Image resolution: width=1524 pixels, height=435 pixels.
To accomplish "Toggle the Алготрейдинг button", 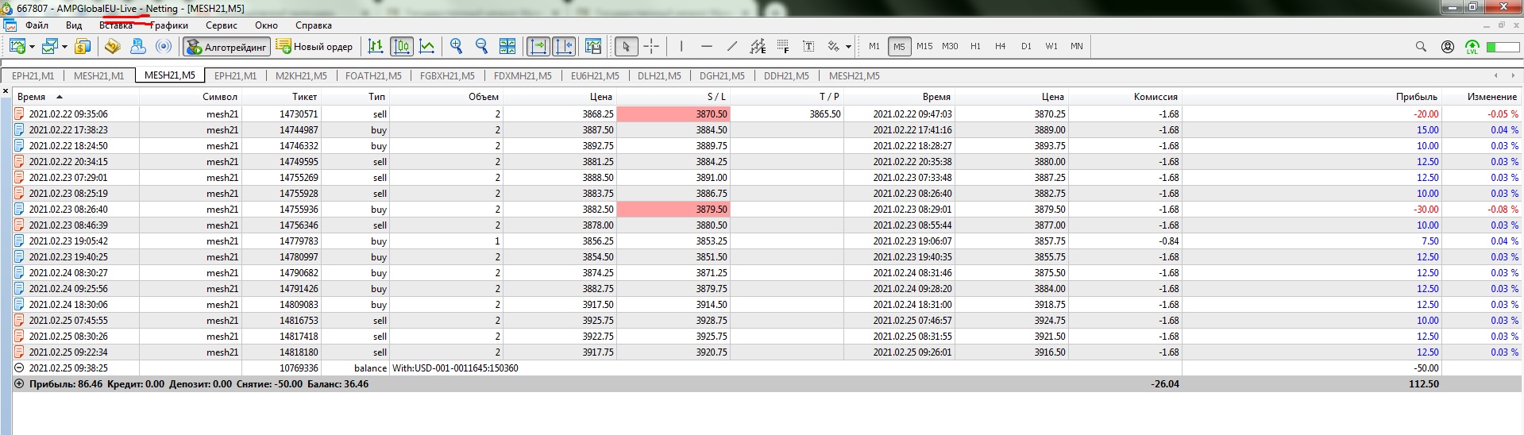I will (x=227, y=47).
